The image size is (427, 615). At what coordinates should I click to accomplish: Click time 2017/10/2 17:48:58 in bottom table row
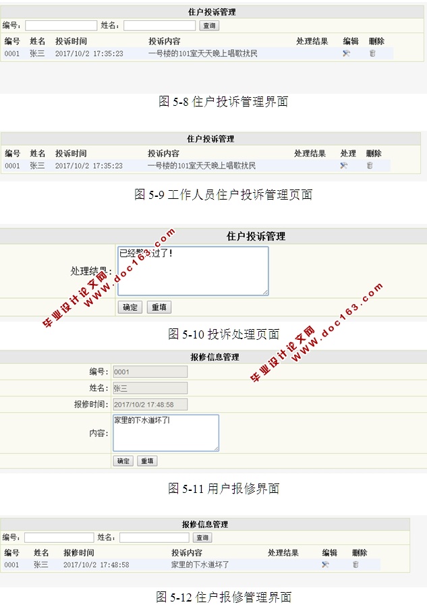(96, 565)
